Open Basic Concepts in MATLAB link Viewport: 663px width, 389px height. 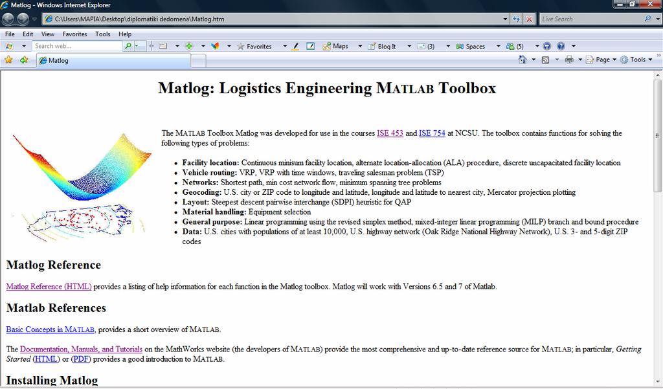pyautogui.click(x=51, y=329)
